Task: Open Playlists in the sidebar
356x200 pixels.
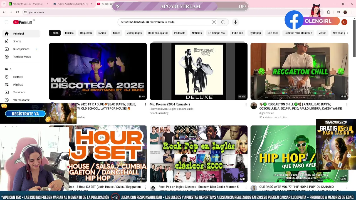Action: [x=22, y=84]
